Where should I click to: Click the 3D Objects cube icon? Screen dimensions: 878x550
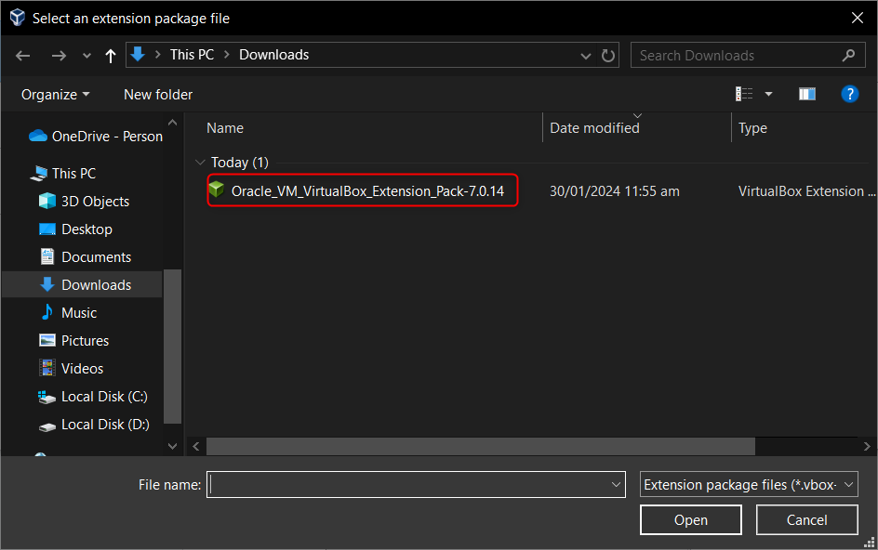[47, 201]
